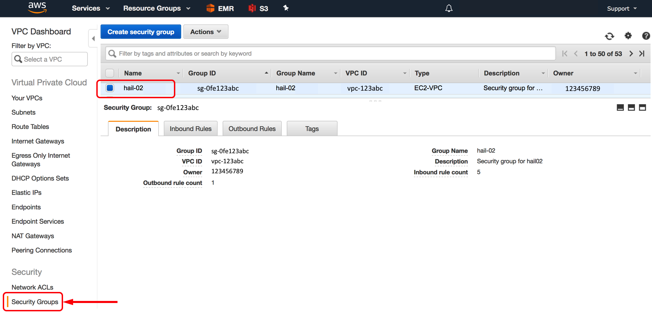
Task: Click the filter by tags search field
Action: tap(331, 54)
